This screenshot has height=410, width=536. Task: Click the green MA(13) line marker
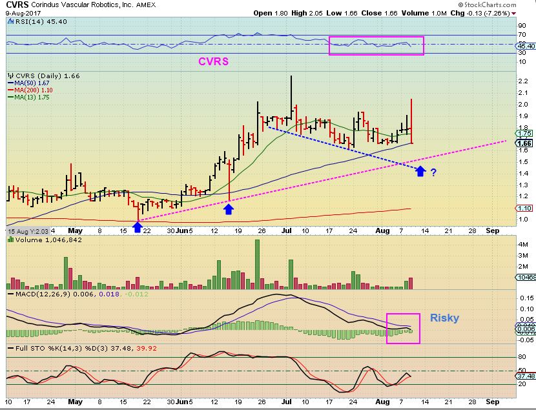pos(10,97)
